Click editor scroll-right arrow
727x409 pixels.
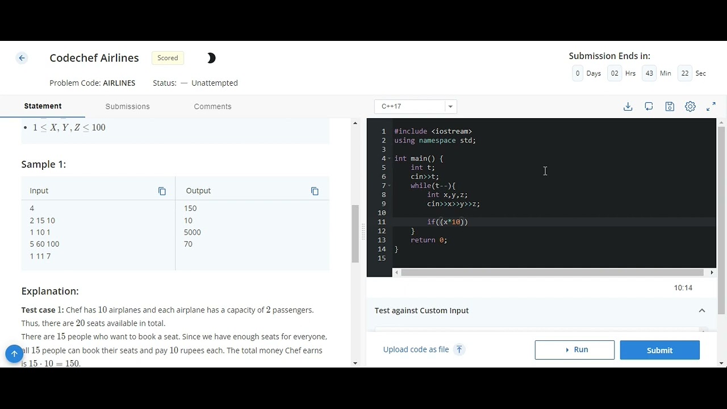click(x=712, y=273)
